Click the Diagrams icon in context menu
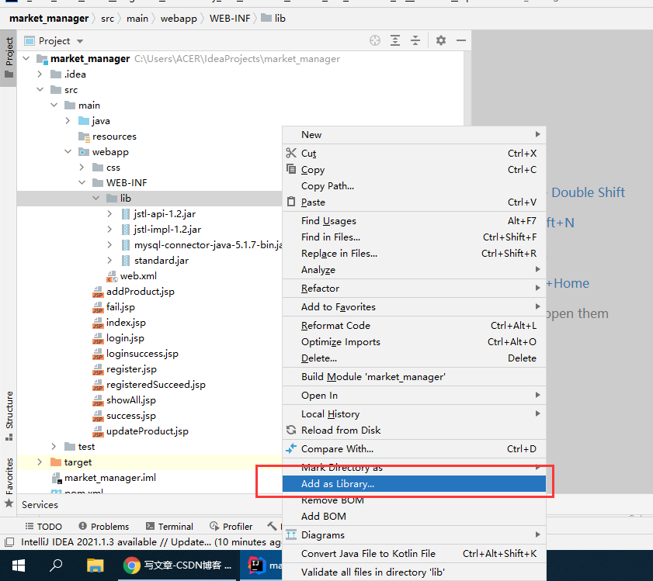653x581 pixels. pyautogui.click(x=291, y=534)
